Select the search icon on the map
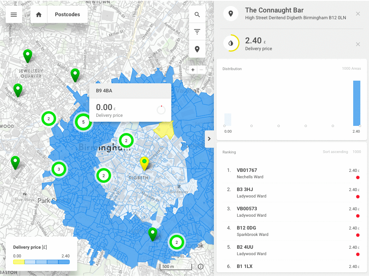 pyautogui.click(x=197, y=14)
